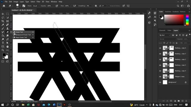The width and height of the screenshot is (191, 107).
Task: Open the Home screen
Action: [x=4, y=6]
